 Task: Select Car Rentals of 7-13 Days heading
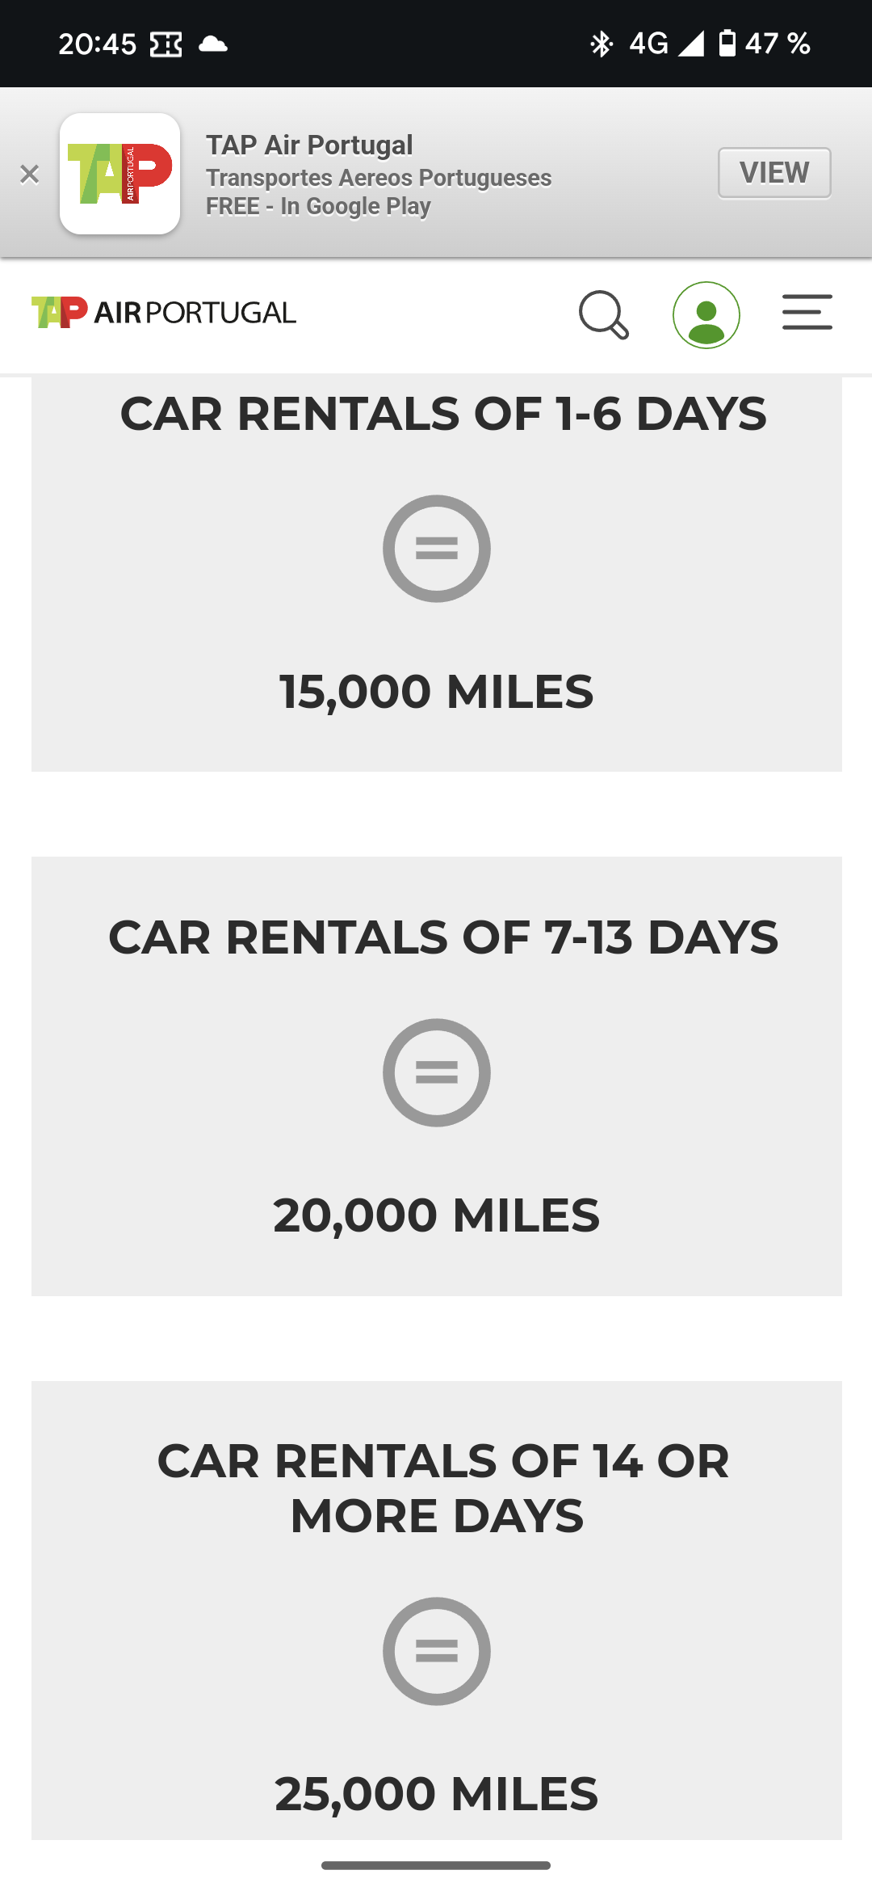click(443, 937)
